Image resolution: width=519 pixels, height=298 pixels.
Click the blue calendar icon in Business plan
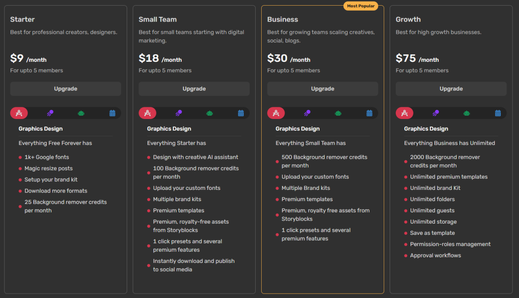369,113
